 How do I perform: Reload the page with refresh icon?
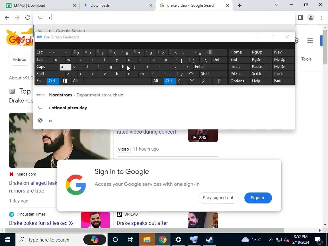pyautogui.click(x=28, y=18)
